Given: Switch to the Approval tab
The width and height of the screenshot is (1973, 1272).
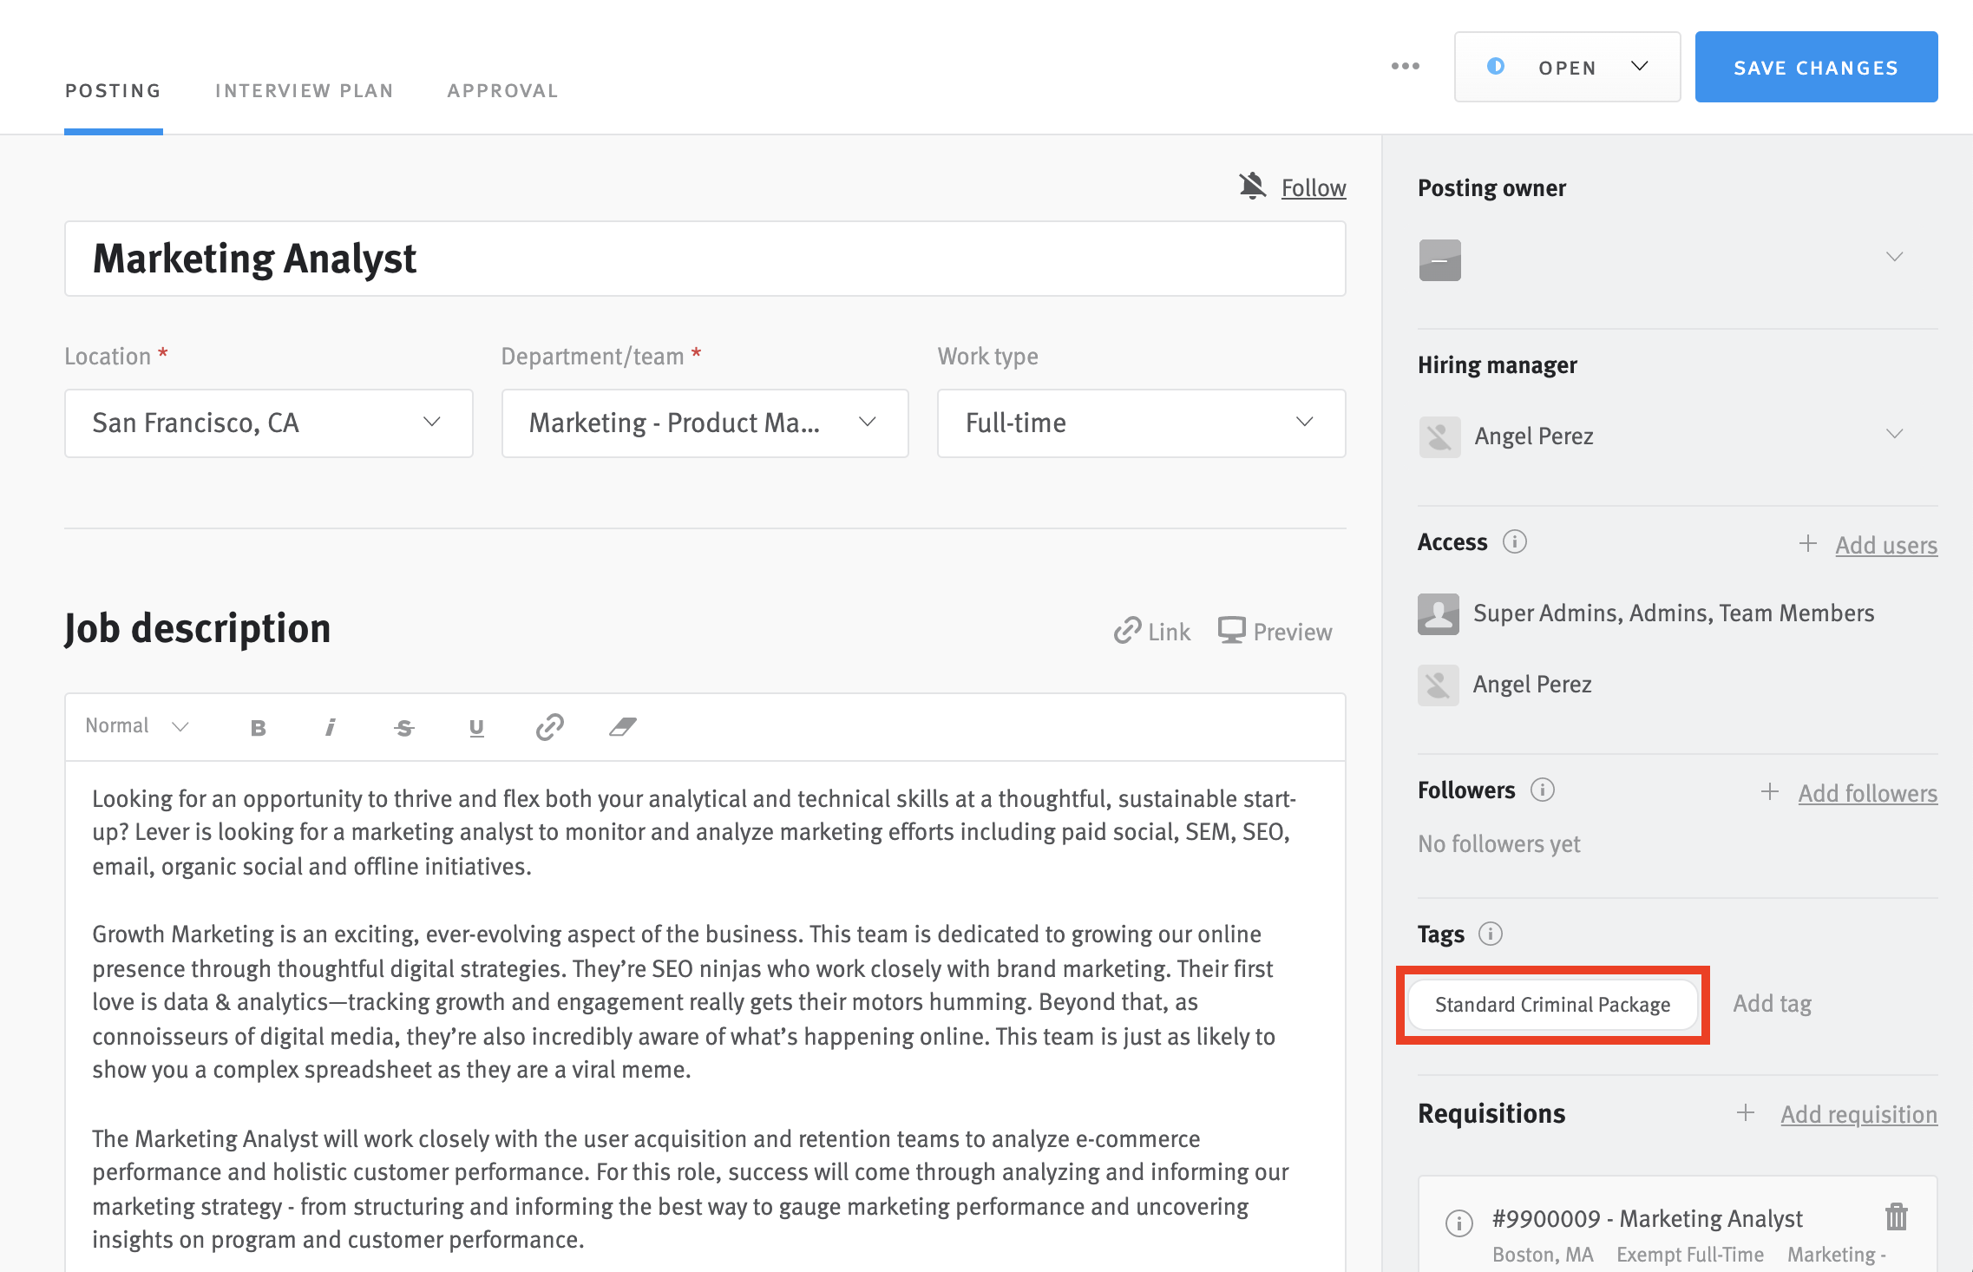Looking at the screenshot, I should (x=503, y=91).
